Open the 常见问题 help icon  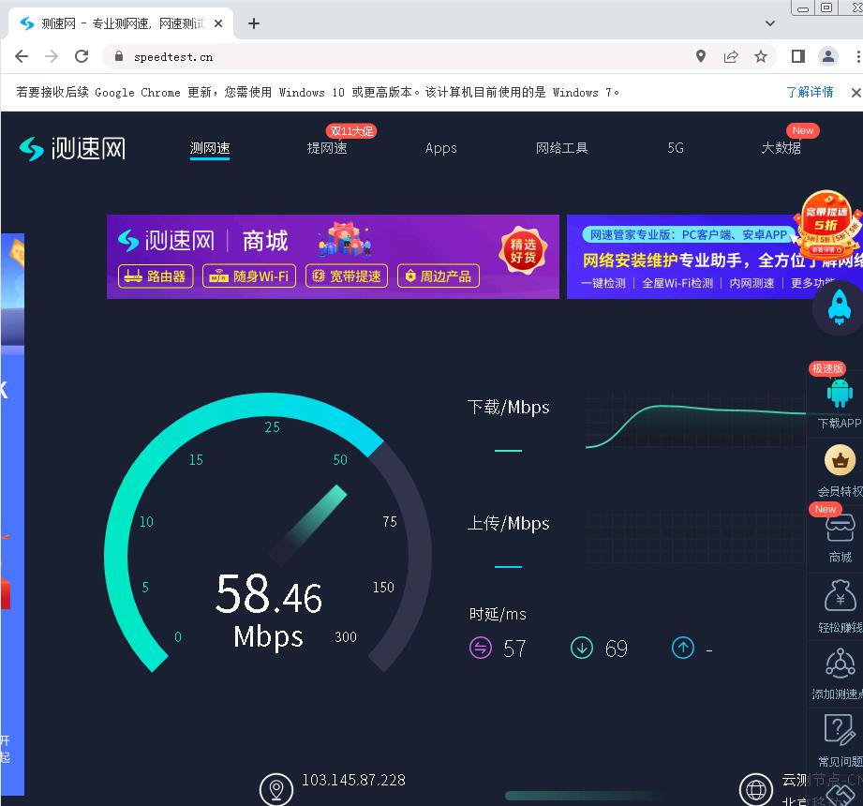839,730
